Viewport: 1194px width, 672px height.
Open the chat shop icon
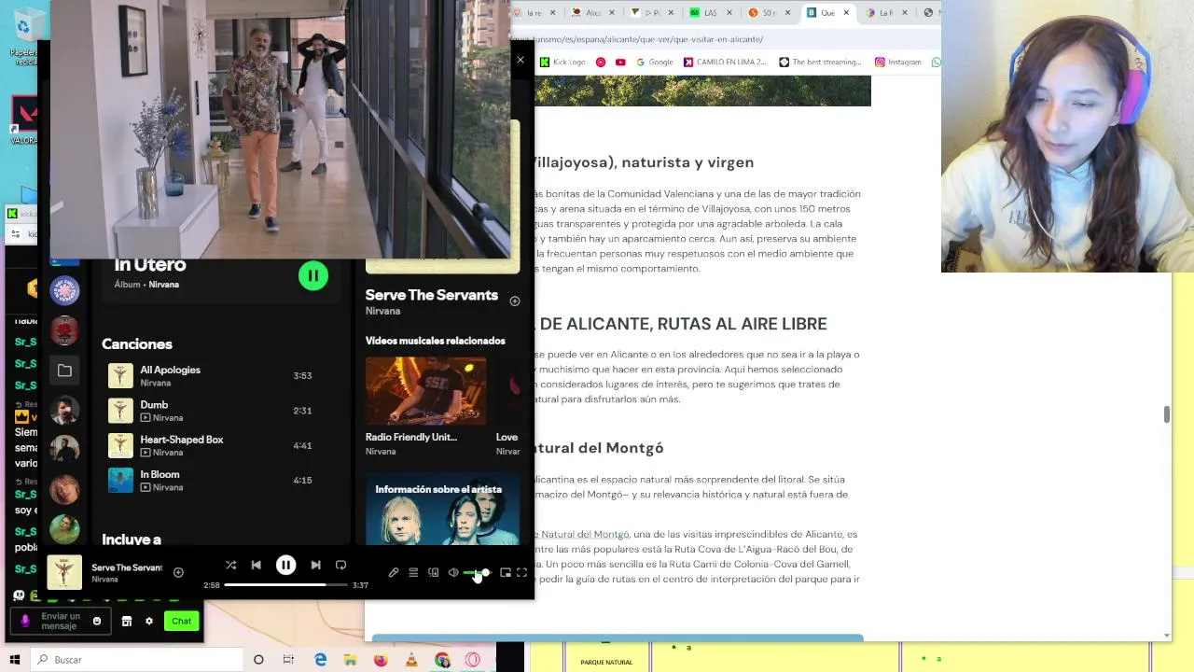tap(127, 621)
